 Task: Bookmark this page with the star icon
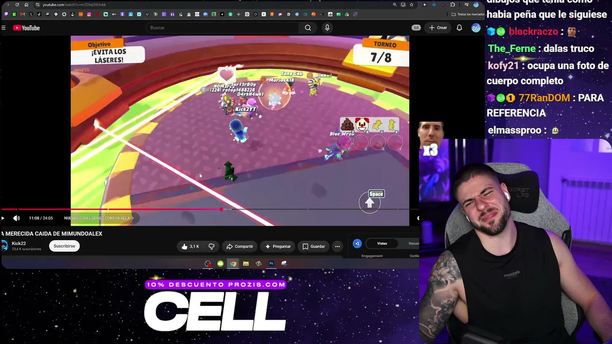(411, 5)
